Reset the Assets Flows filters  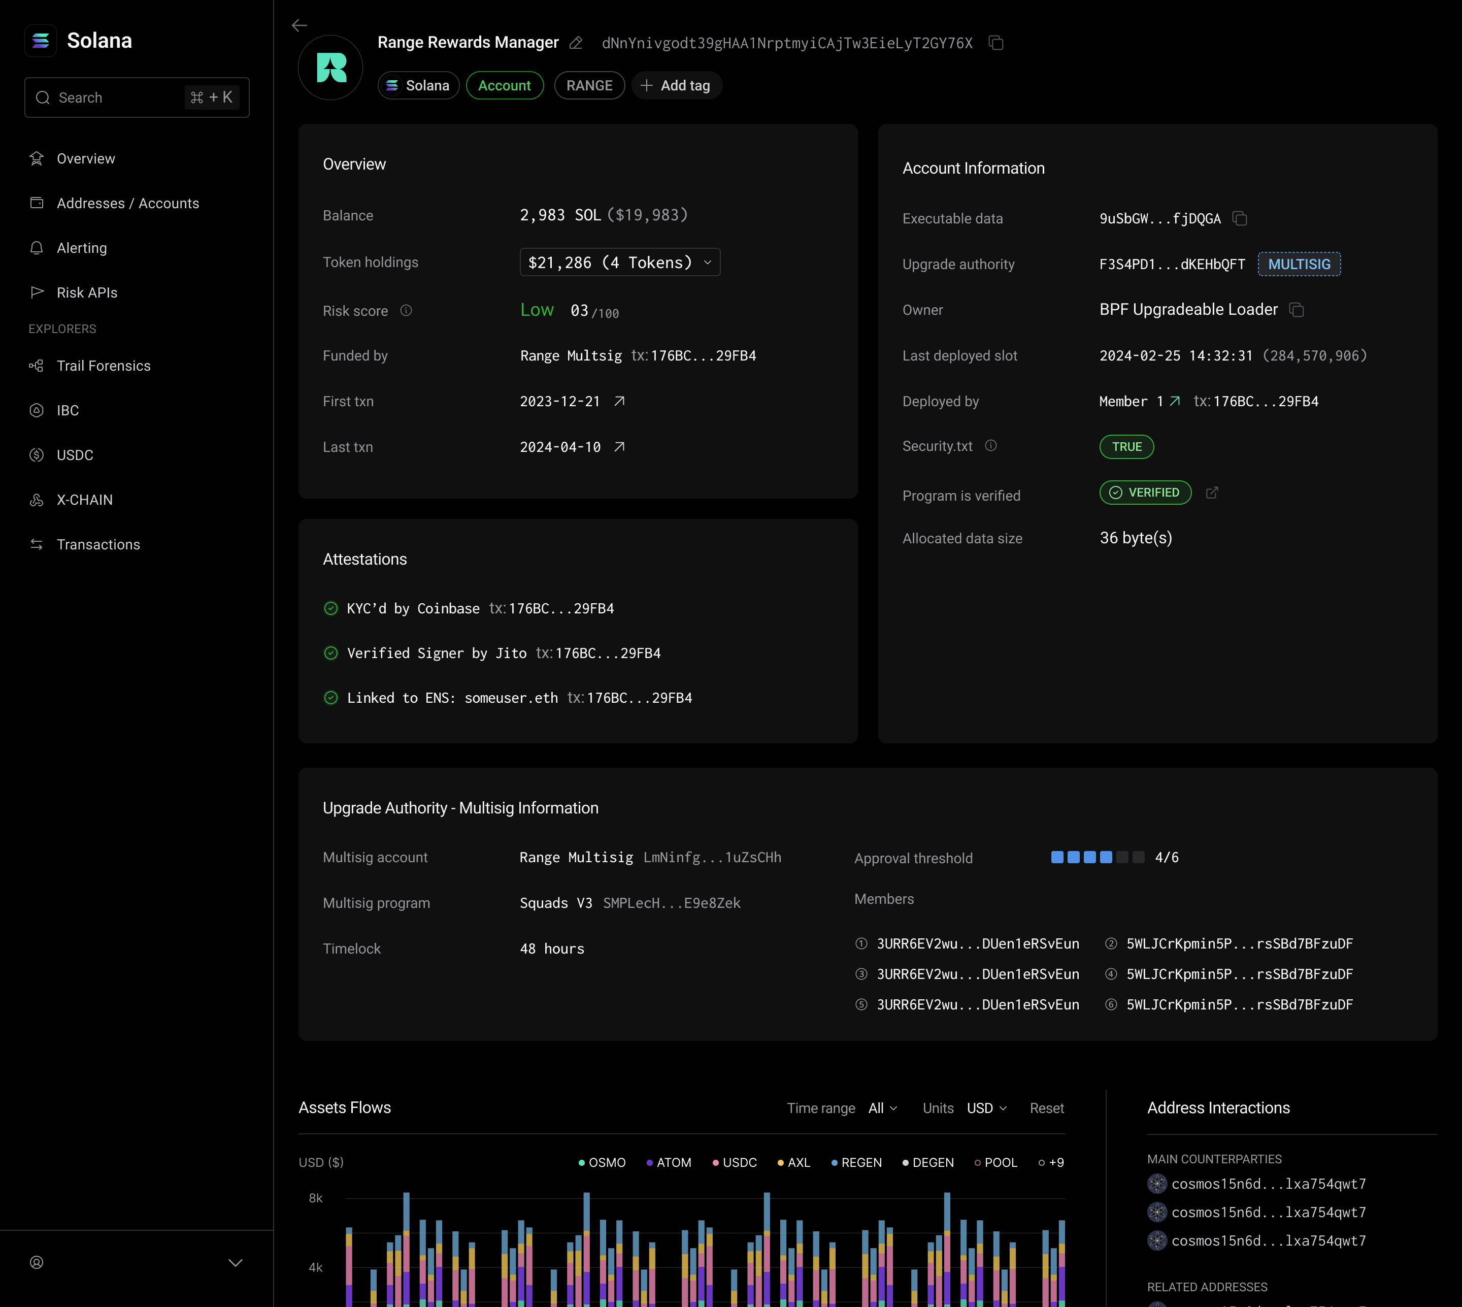pos(1046,1108)
